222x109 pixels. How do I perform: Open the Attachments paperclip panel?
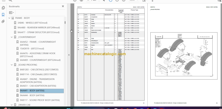(x=3, y=21)
